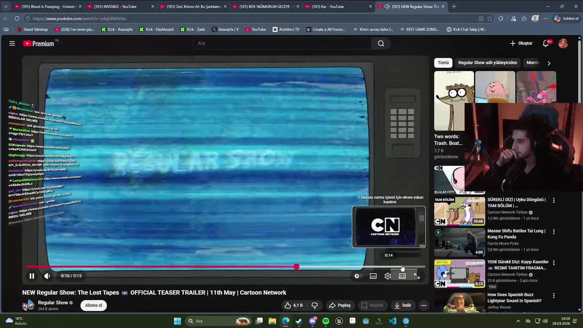
Task: Open 'SÜREKLİ DİZİ | Uyku Döngüsü' video thumbnail
Action: coord(460,211)
